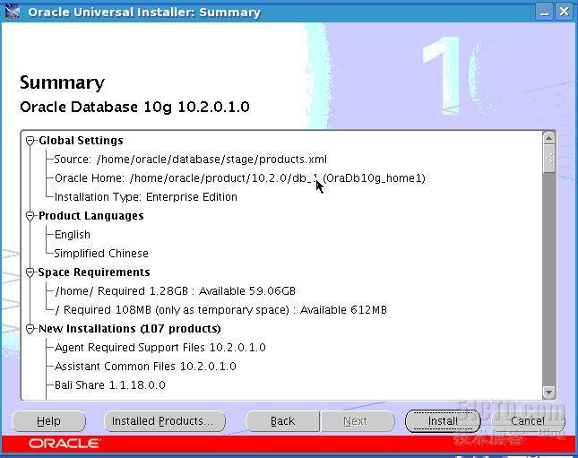Select the Oracle Home path row
The height and width of the screenshot is (458, 578).
(x=240, y=178)
